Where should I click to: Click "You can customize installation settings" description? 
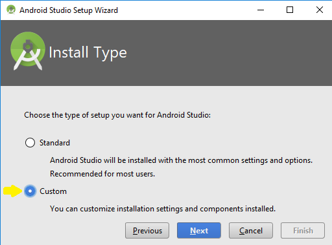click(163, 209)
